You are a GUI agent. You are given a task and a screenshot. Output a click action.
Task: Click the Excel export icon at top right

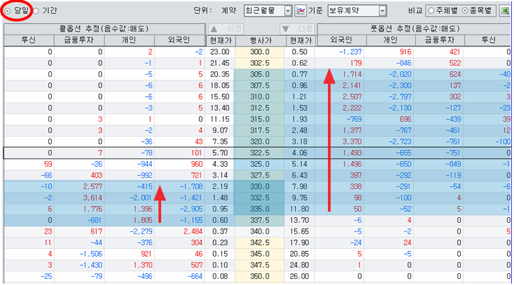coord(506,11)
